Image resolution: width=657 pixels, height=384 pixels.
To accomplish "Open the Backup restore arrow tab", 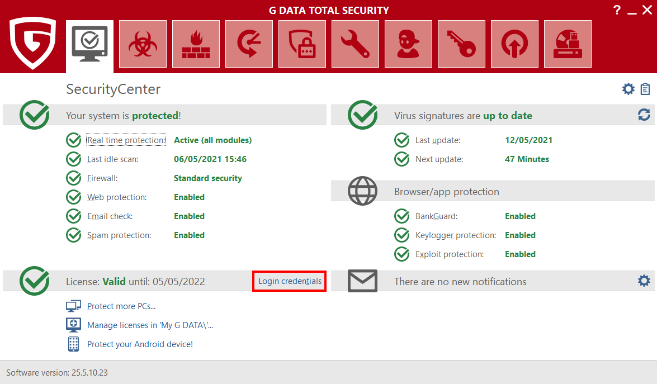I will [249, 44].
